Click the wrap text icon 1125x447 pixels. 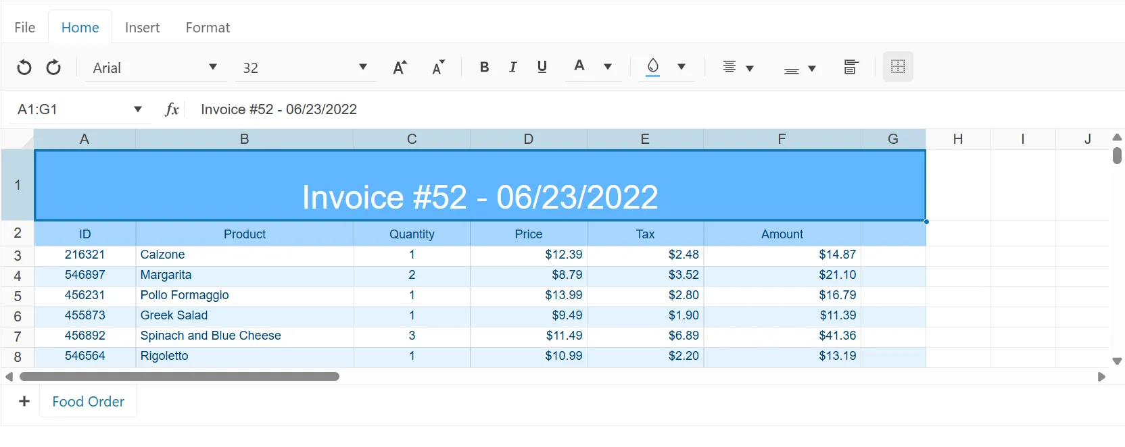point(851,67)
